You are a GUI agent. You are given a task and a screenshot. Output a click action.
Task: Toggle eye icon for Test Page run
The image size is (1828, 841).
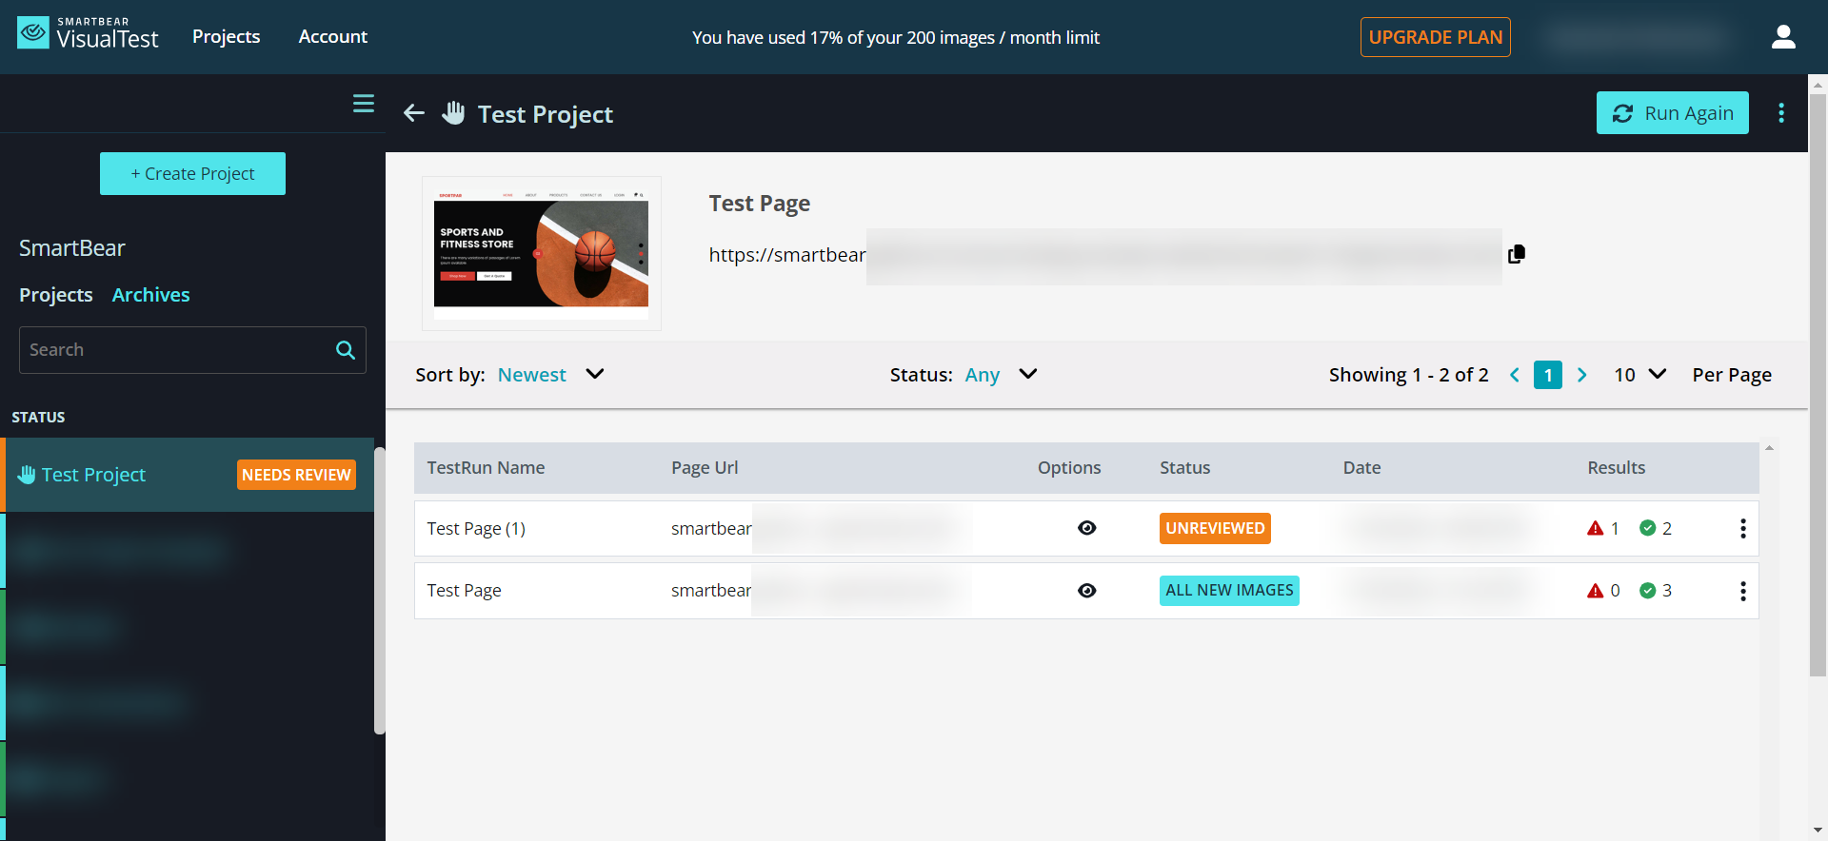[1086, 591]
